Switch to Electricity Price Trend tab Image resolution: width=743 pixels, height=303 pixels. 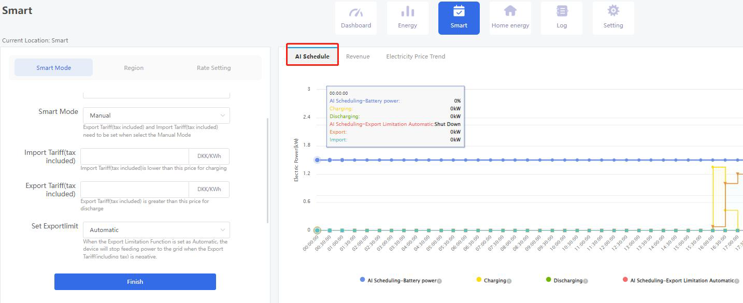415,56
